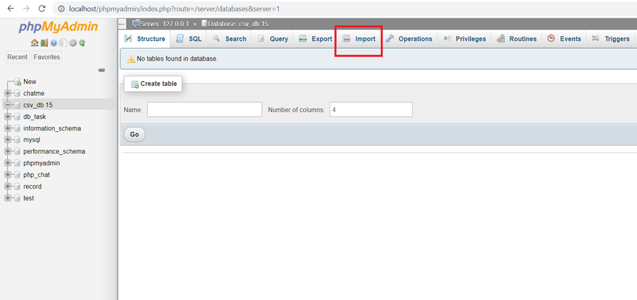The width and height of the screenshot is (637, 300).
Task: Expand the performance_schema database node
Action: pyautogui.click(x=7, y=151)
